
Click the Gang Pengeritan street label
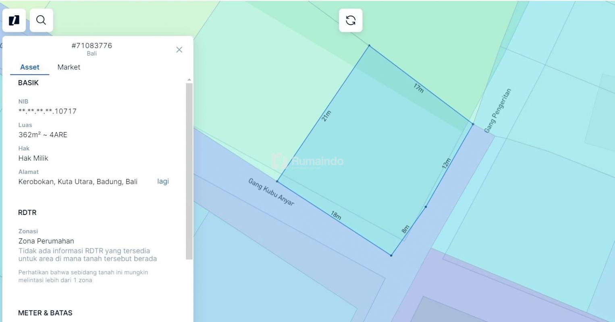497,111
